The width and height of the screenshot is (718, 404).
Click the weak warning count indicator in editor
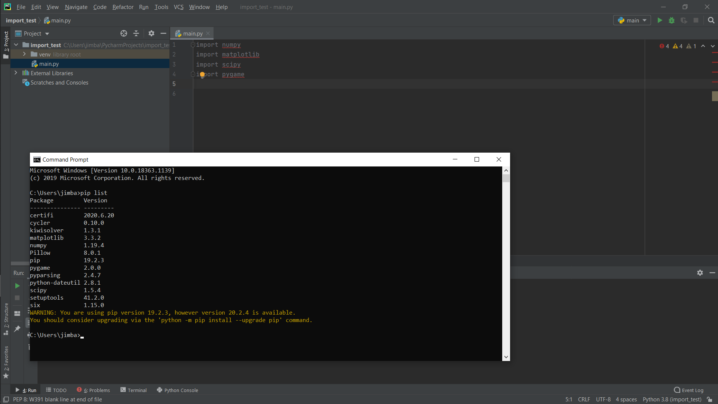(x=691, y=46)
